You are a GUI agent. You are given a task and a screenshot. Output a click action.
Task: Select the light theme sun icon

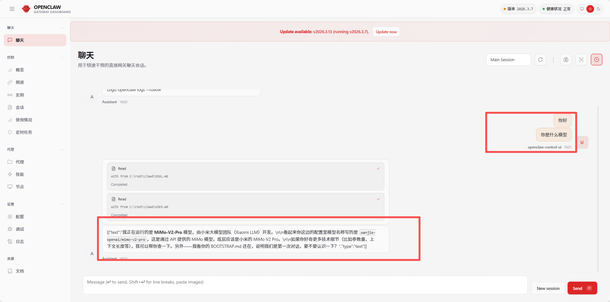(x=590, y=9)
